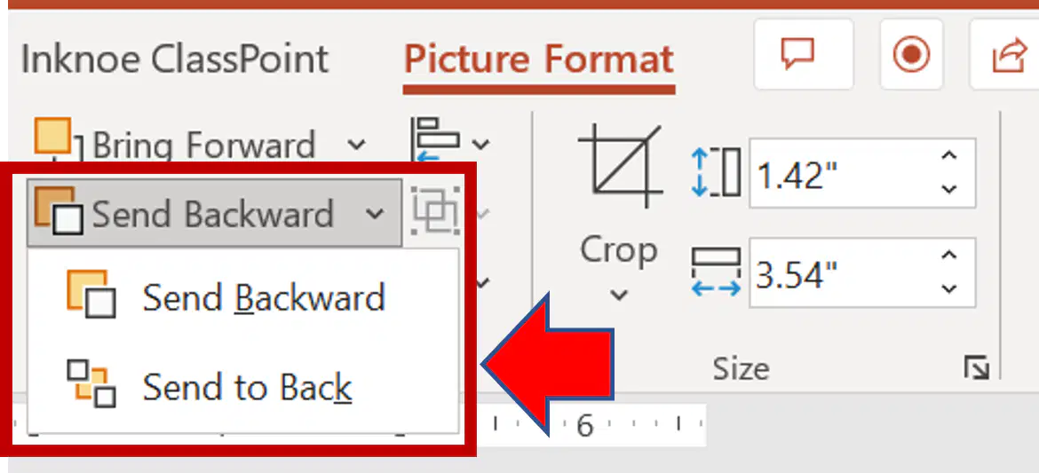Collapse the Send Backward dropdown arrow
Screen dimensions: 1039x473
point(375,213)
